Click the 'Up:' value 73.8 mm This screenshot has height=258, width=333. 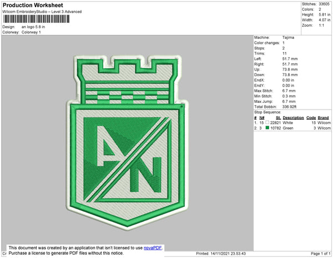click(290, 70)
